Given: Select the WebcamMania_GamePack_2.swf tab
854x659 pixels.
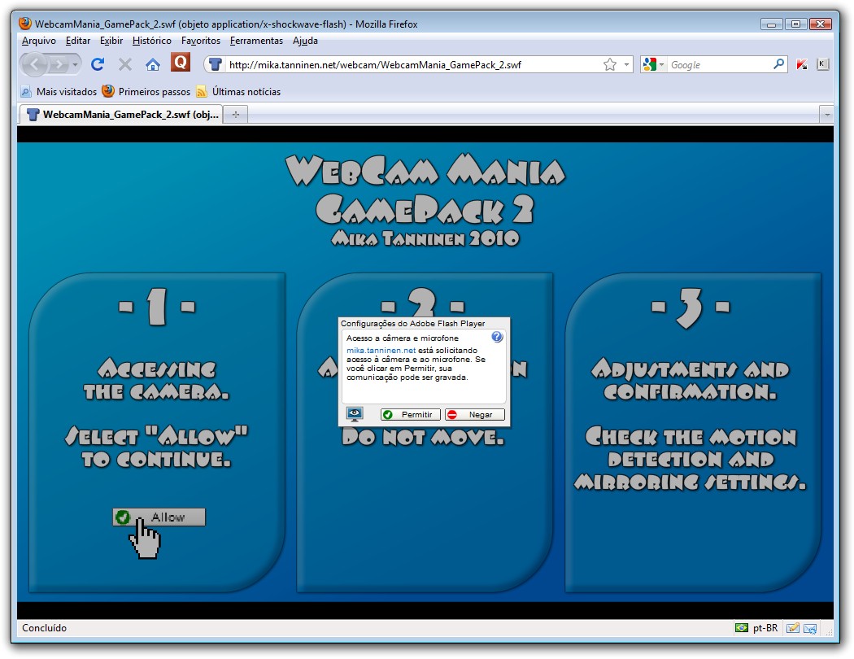Looking at the screenshot, I should [122, 115].
